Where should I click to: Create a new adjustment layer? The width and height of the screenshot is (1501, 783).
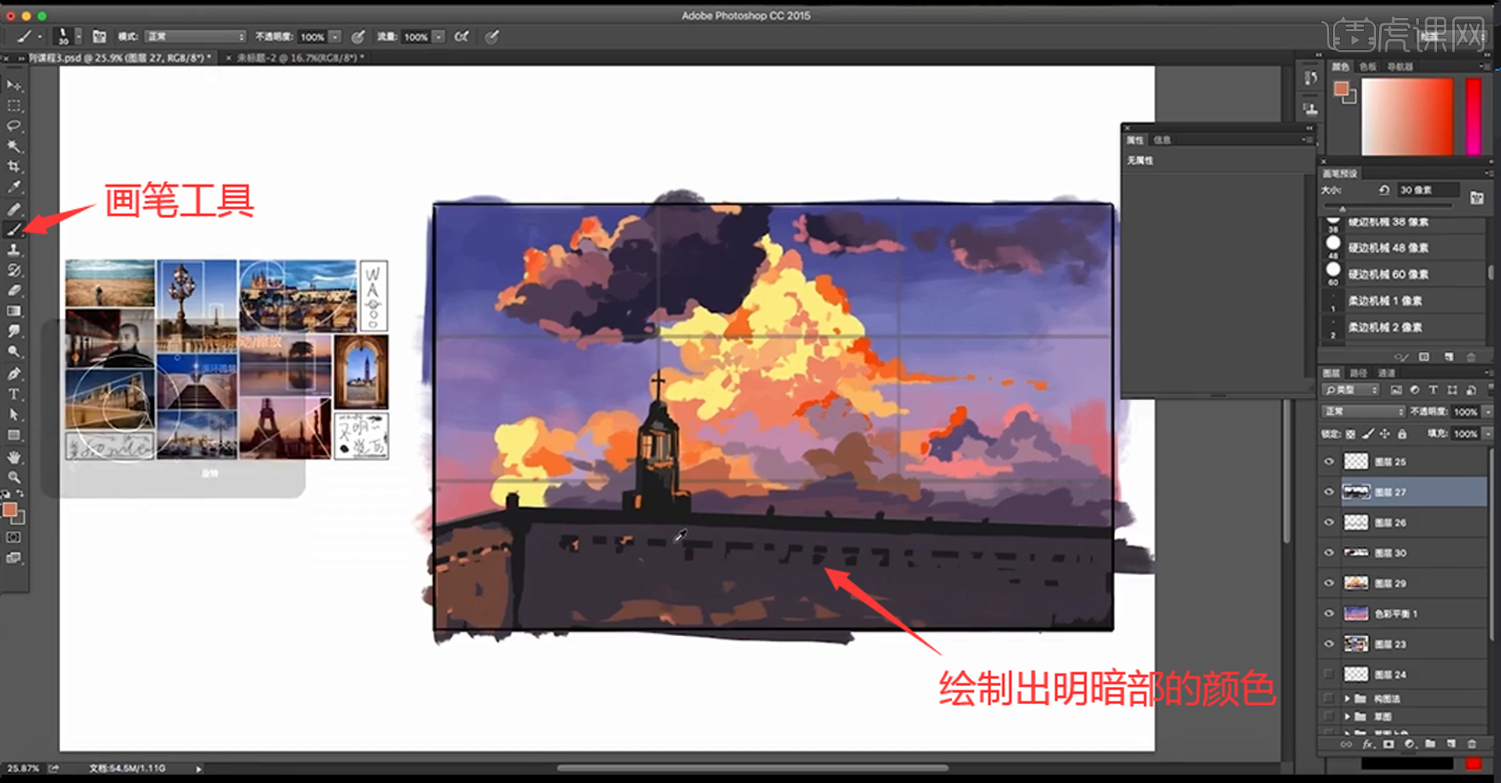click(x=1409, y=745)
